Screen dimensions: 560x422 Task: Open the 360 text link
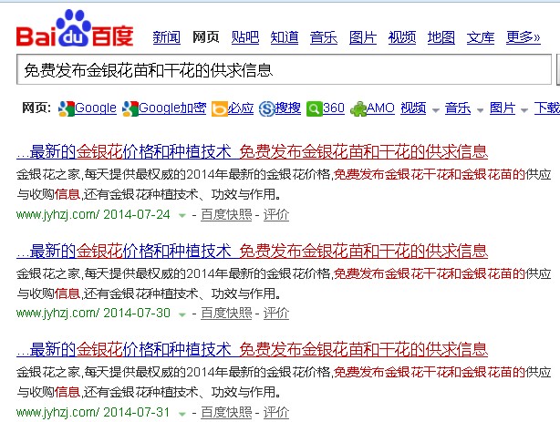pyautogui.click(x=334, y=108)
